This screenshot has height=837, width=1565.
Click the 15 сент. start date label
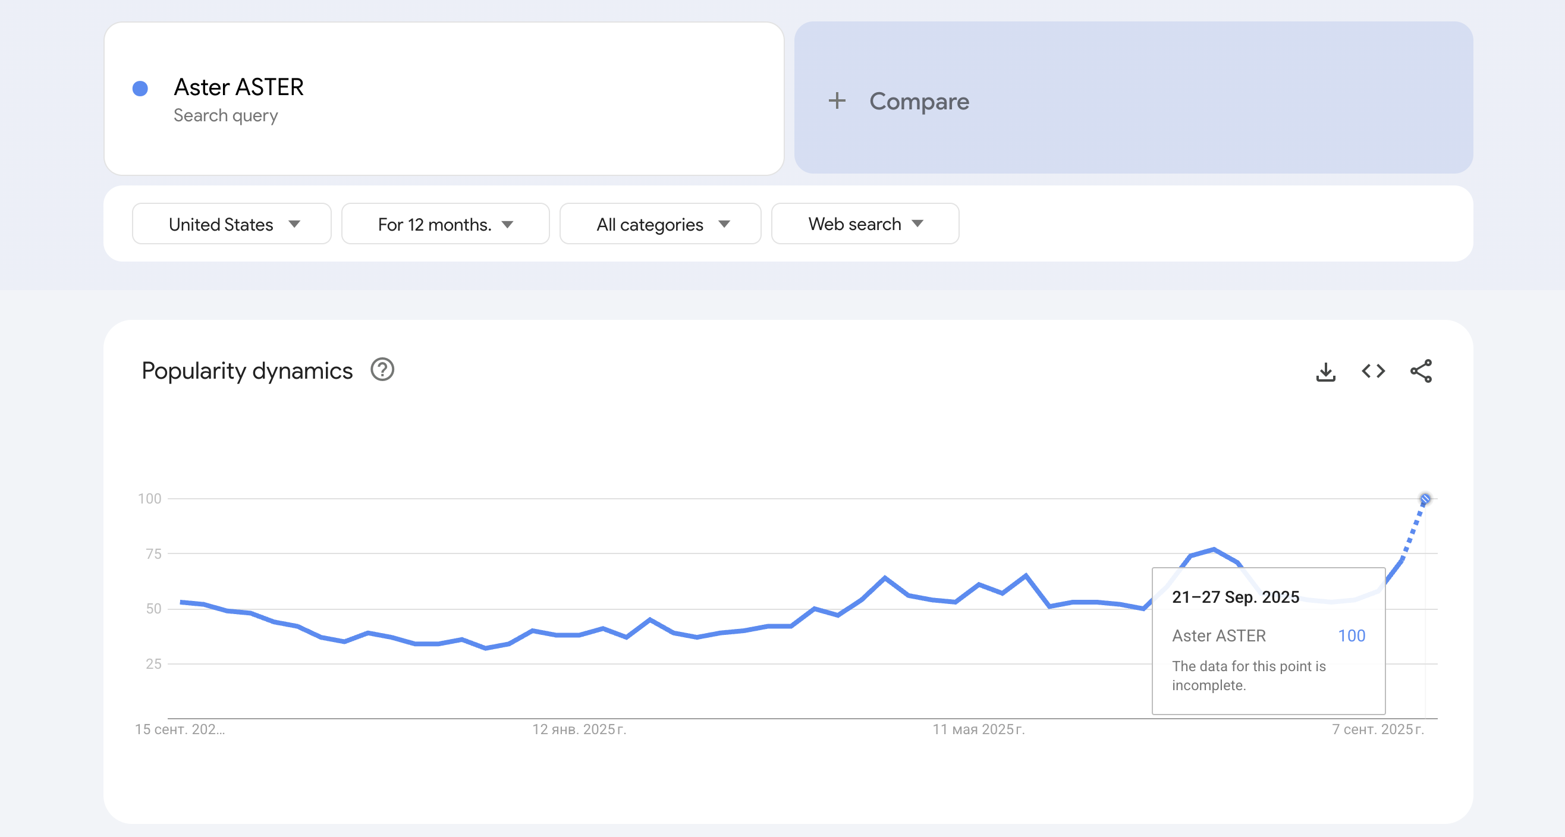[180, 729]
